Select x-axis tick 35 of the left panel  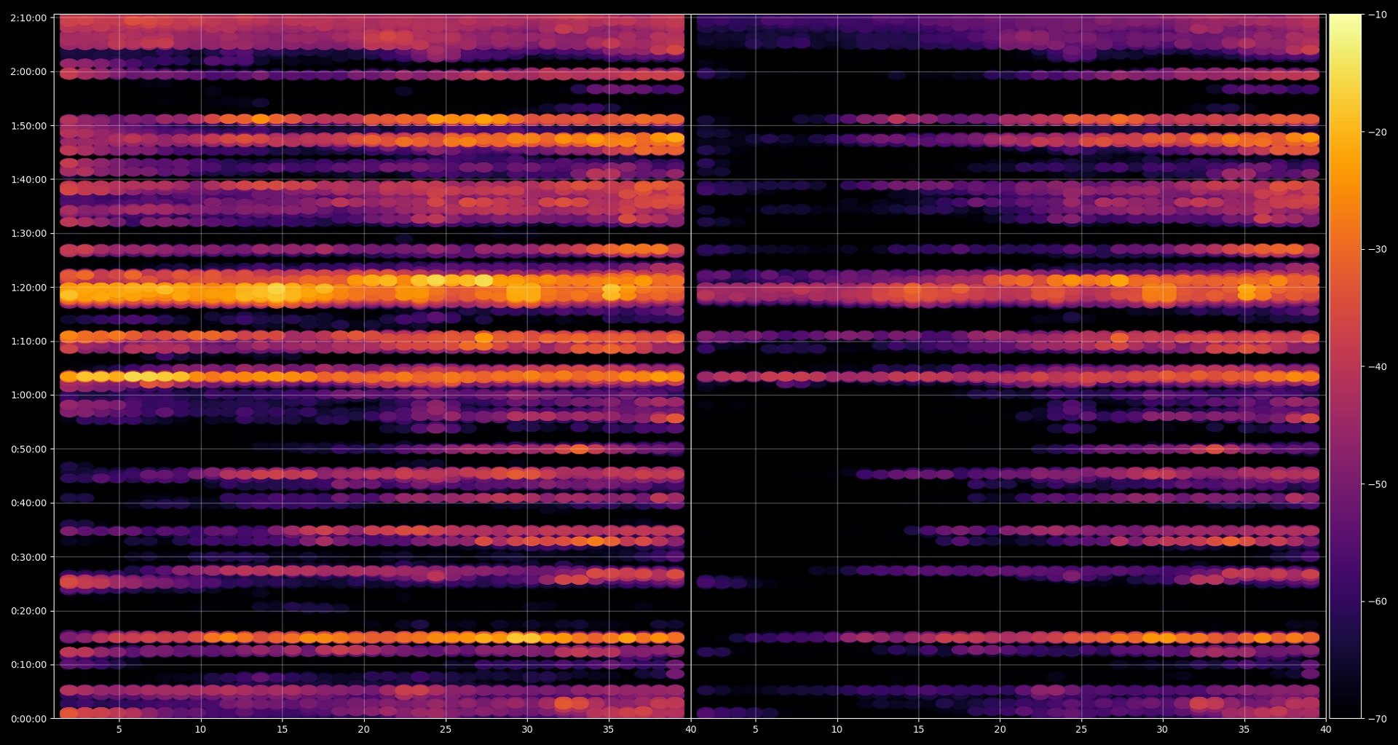(x=609, y=729)
